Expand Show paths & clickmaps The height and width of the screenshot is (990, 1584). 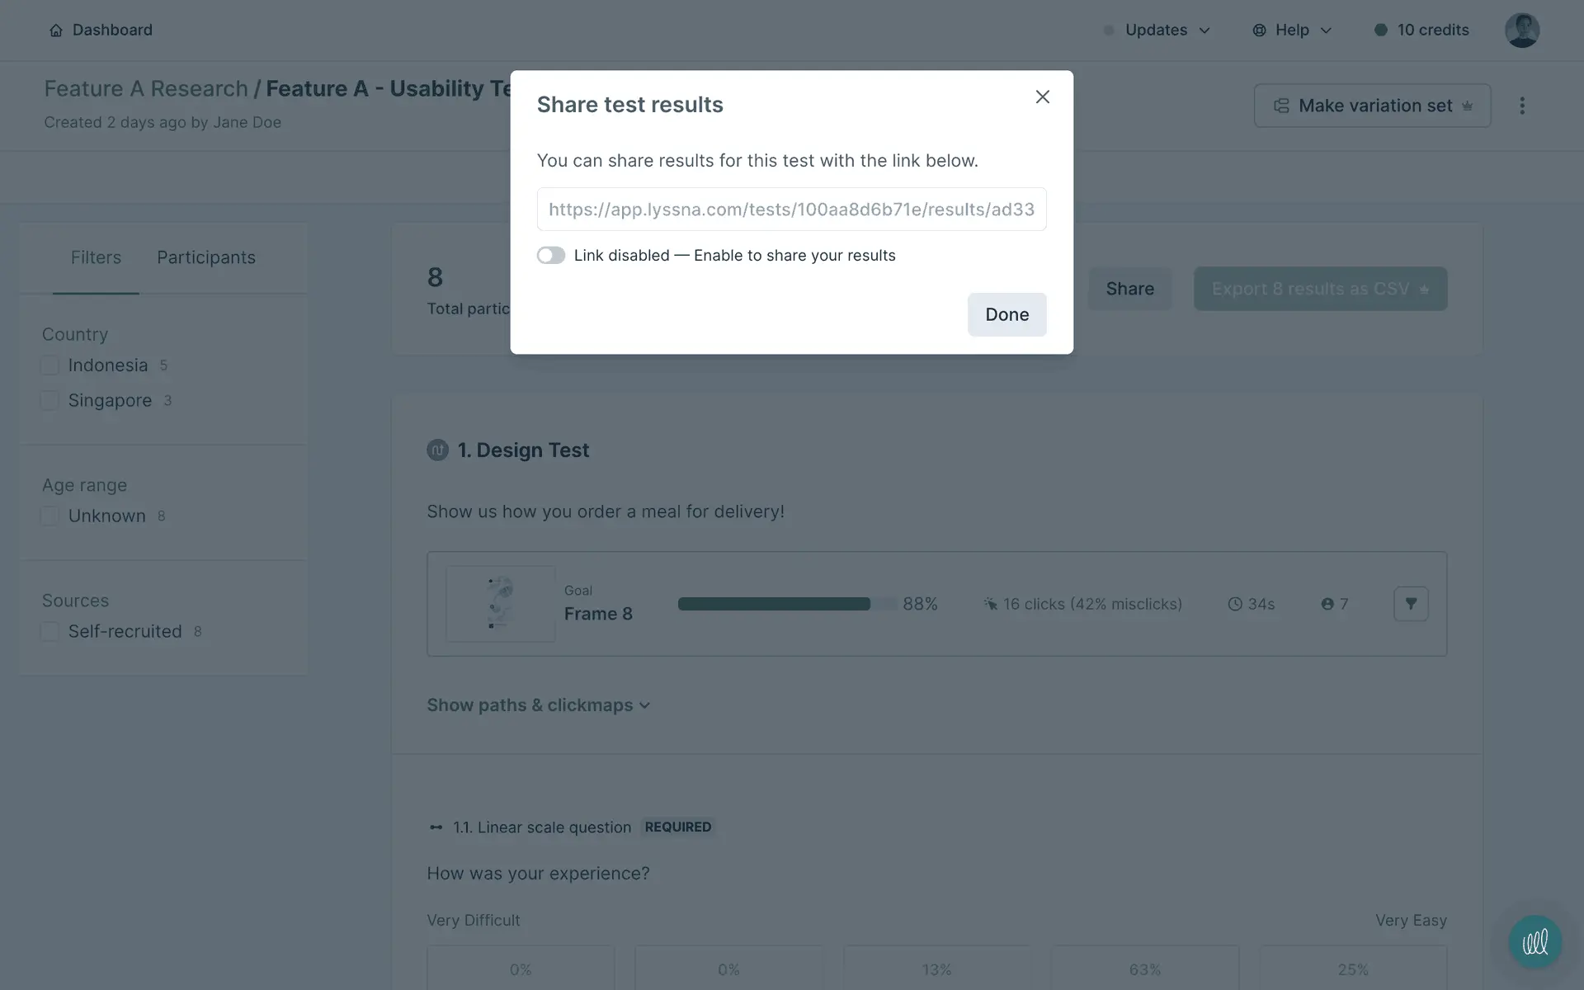click(538, 705)
